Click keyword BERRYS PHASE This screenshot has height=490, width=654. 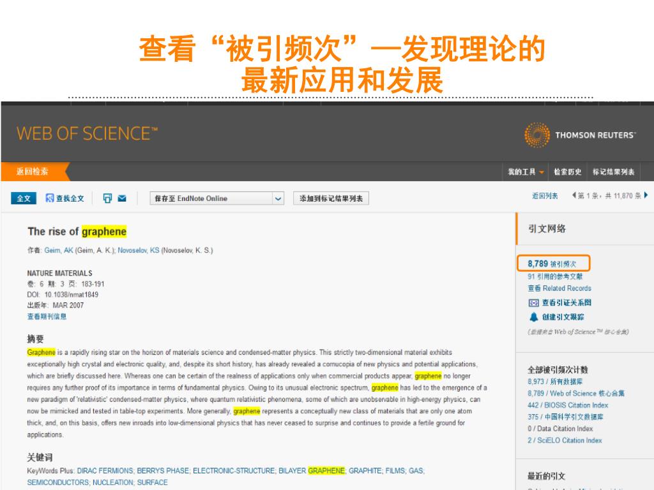pos(163,471)
